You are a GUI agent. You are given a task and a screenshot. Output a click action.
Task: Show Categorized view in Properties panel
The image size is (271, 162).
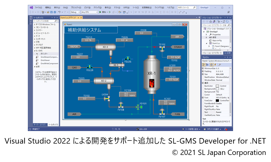[x=204, y=65]
